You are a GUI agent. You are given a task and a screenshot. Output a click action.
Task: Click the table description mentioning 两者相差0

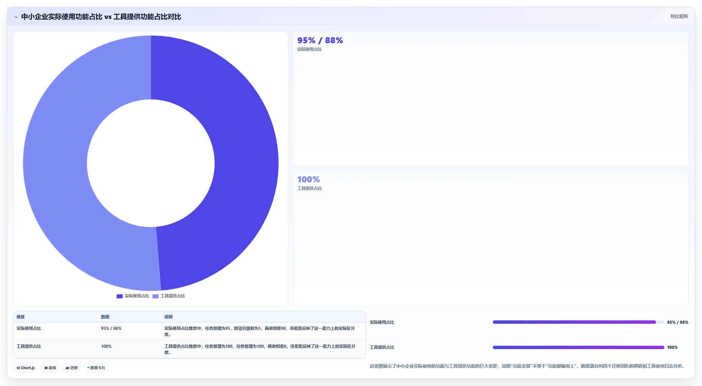pos(260,349)
